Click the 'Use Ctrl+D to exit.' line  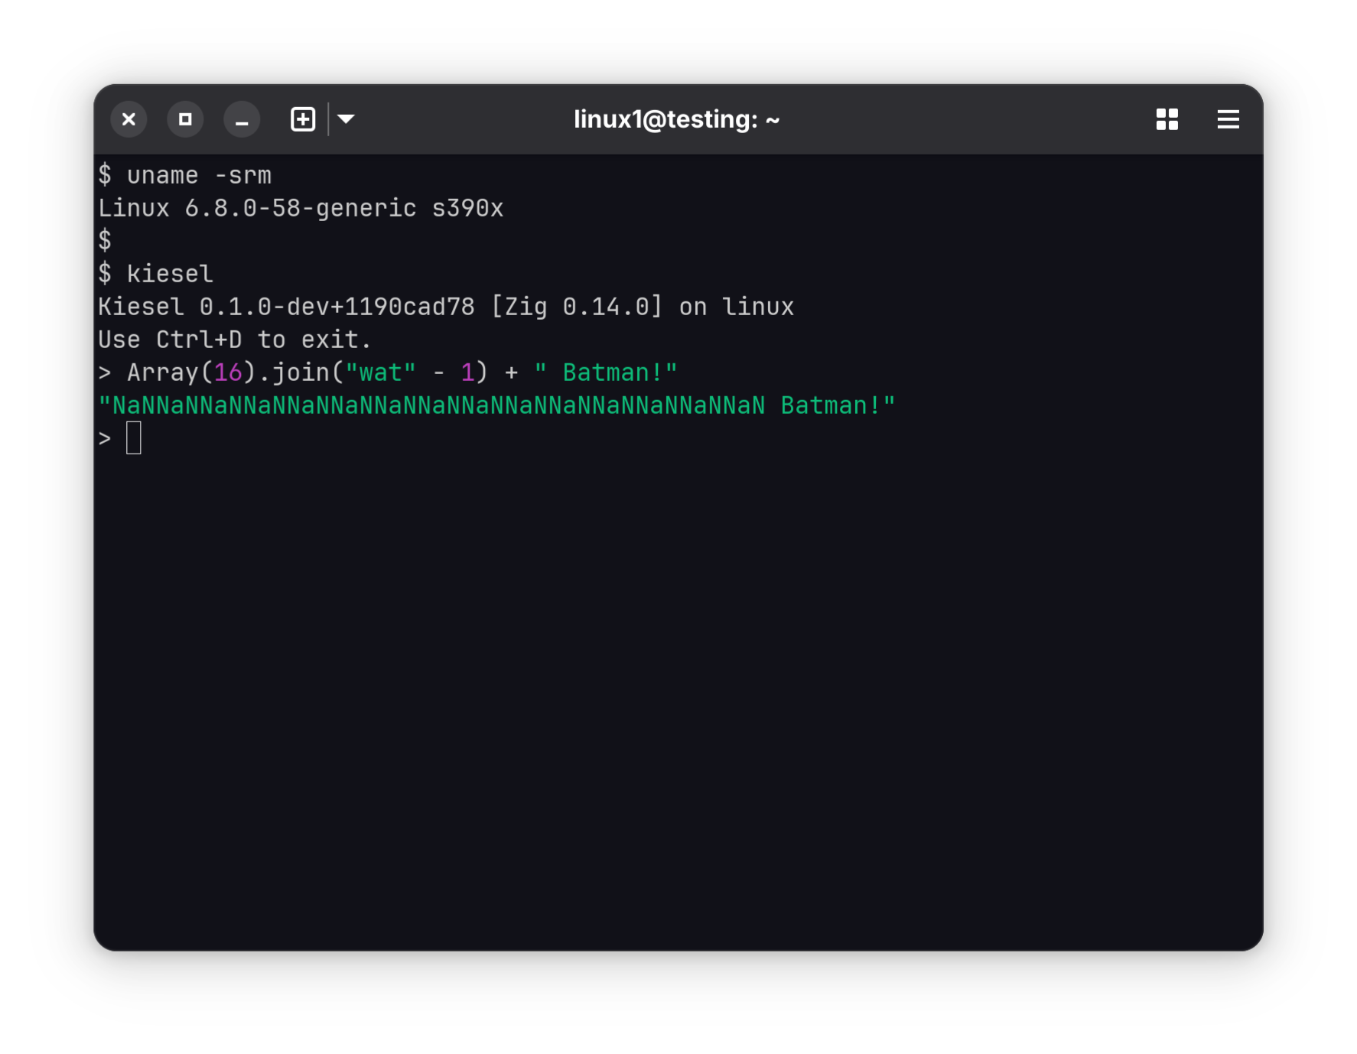[x=235, y=340]
